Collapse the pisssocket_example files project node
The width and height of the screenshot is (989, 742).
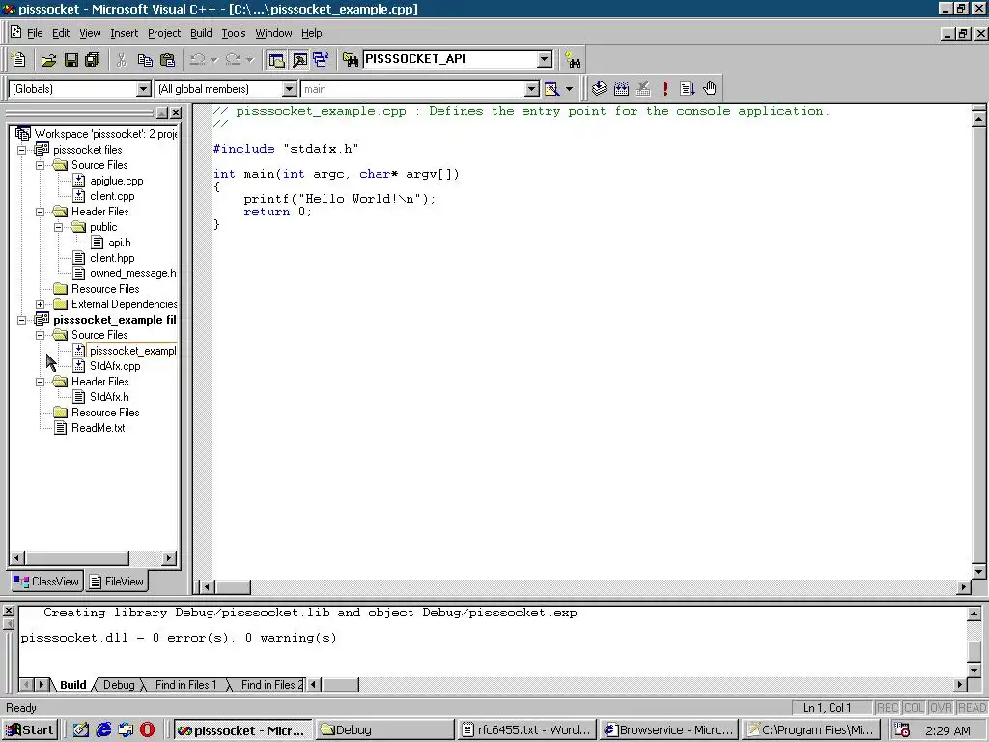point(22,320)
